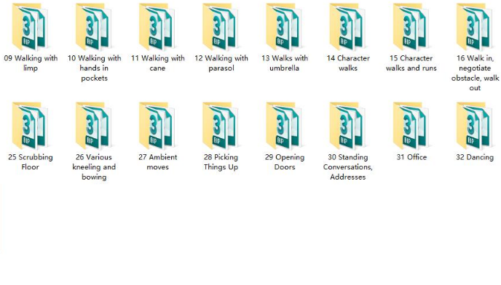This screenshot has width=501, height=285.
Task: Select the 14 Character walks folder icon
Action: click(348, 27)
